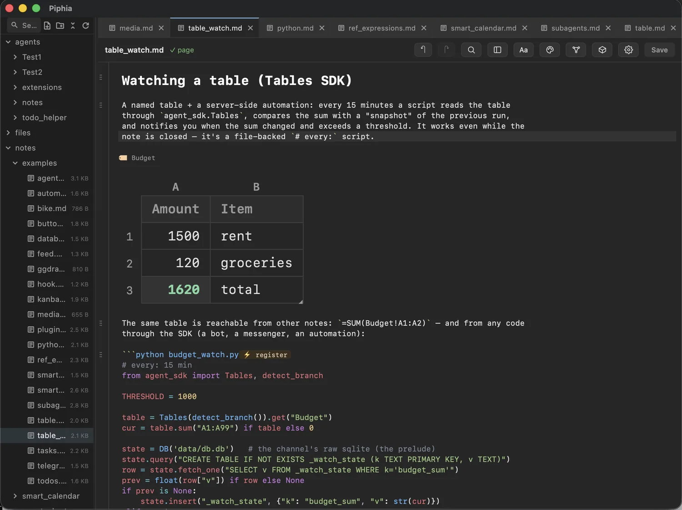Click the block handle beside the code block
Screen dimensions: 682x510
(x=101, y=355)
